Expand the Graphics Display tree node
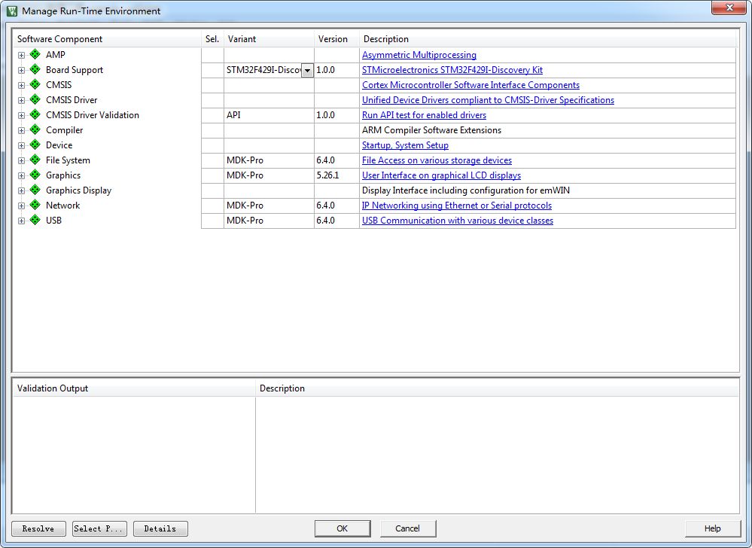Image resolution: width=752 pixels, height=548 pixels. coord(21,190)
